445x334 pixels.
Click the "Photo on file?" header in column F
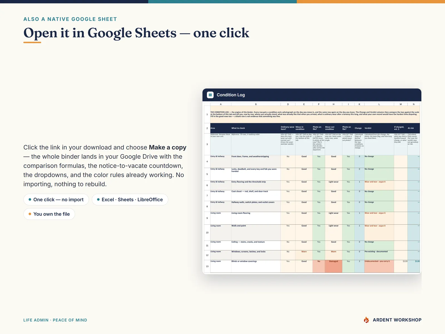319,128
